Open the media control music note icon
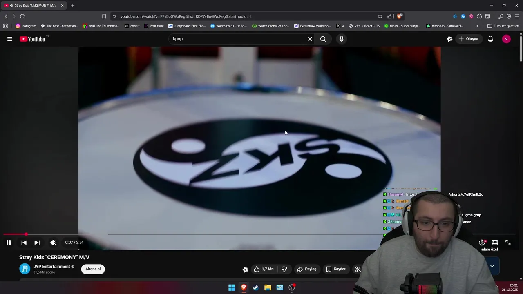 (x=501, y=16)
